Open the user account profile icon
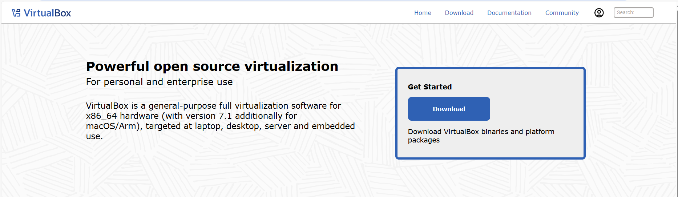 point(599,13)
